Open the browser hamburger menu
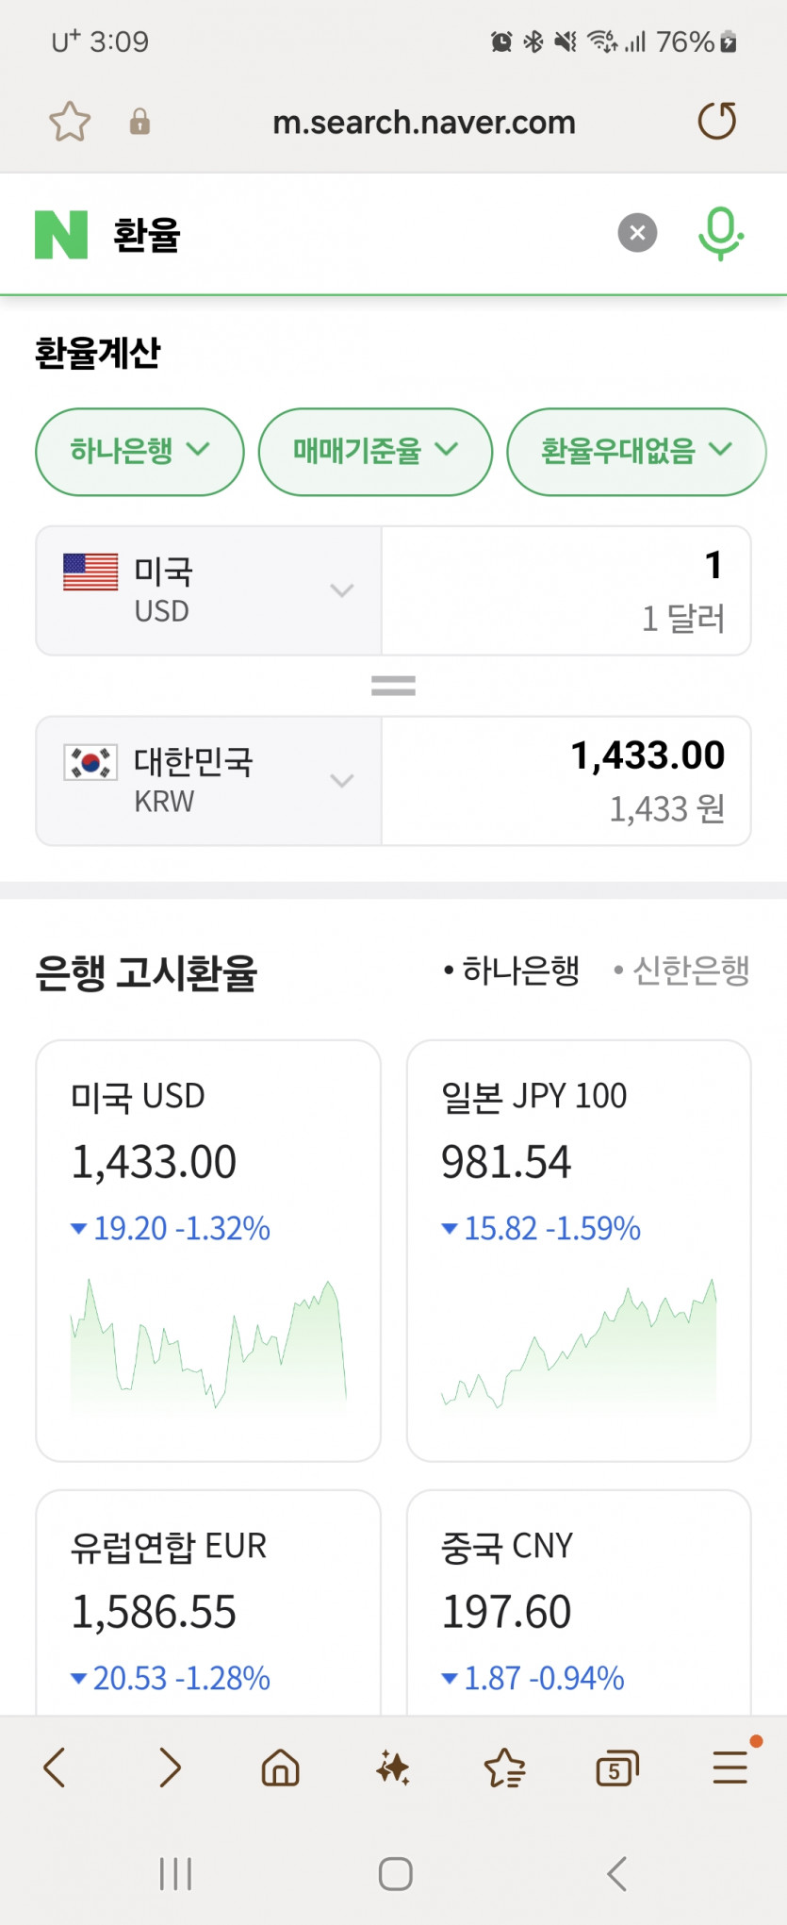 click(730, 1767)
